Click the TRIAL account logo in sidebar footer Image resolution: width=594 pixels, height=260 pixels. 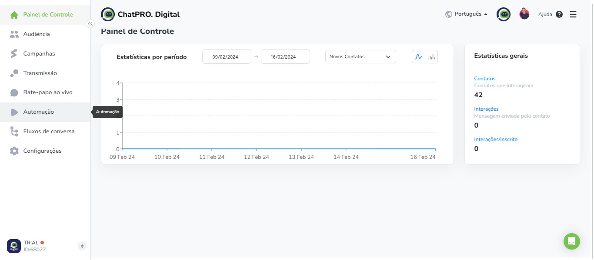(14, 246)
